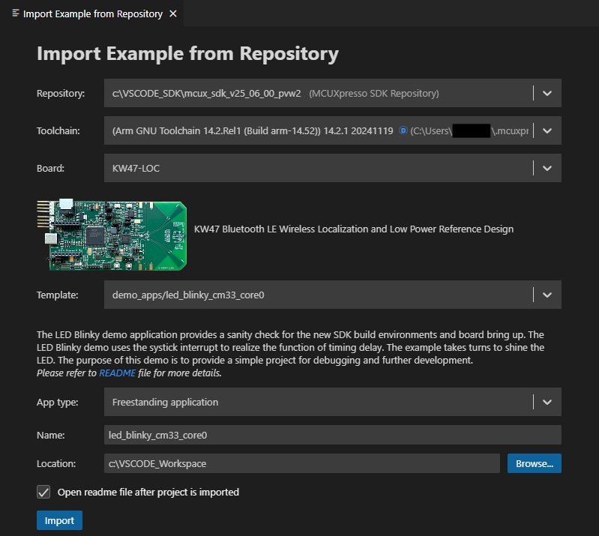
Task: Click the blue default toolchain icon
Action: pos(403,130)
